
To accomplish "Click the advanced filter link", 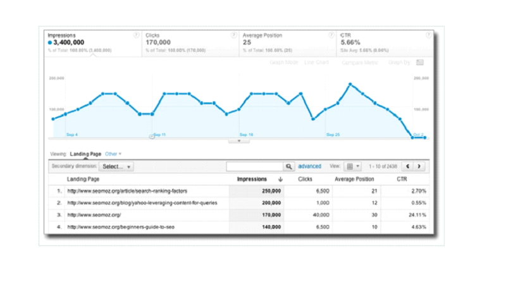I will point(309,166).
